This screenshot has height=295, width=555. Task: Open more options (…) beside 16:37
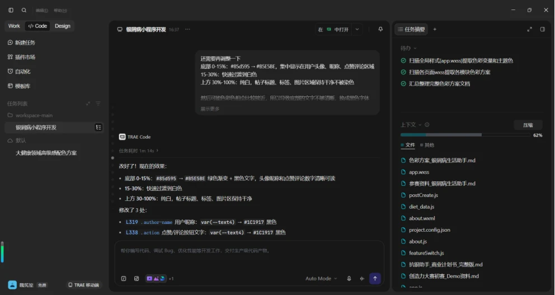(187, 30)
